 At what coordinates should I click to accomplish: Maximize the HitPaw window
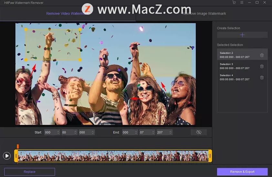[257, 3]
